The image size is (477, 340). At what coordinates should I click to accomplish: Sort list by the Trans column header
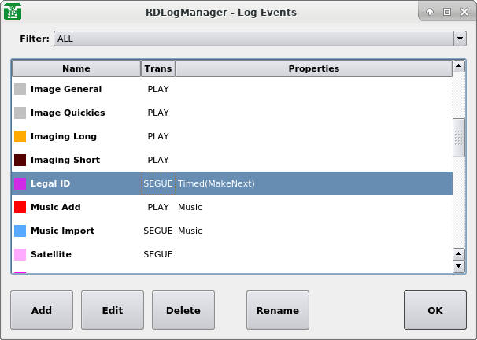click(x=158, y=68)
